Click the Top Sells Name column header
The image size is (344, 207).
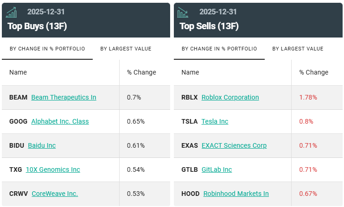(190, 72)
